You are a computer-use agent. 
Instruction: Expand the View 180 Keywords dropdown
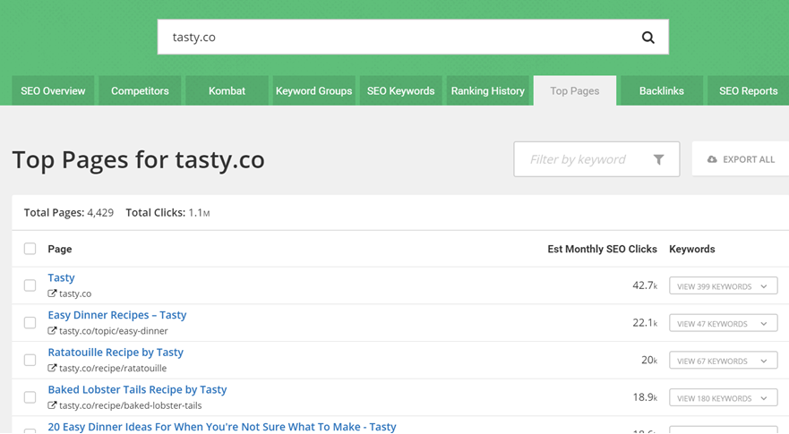coord(723,397)
